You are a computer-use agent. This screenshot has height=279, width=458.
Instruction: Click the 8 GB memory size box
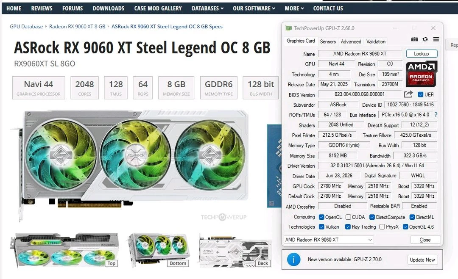pyautogui.click(x=176, y=88)
